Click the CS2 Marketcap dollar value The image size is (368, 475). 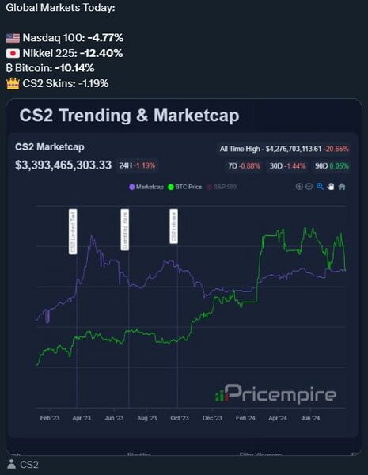63,165
